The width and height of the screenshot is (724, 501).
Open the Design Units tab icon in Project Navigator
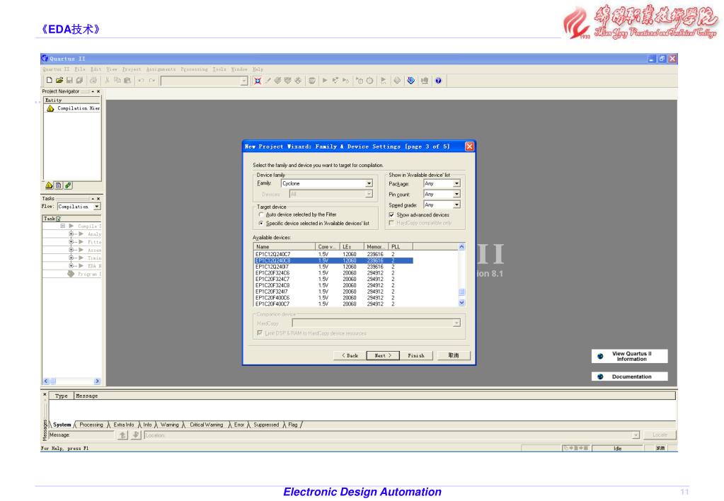(x=69, y=185)
